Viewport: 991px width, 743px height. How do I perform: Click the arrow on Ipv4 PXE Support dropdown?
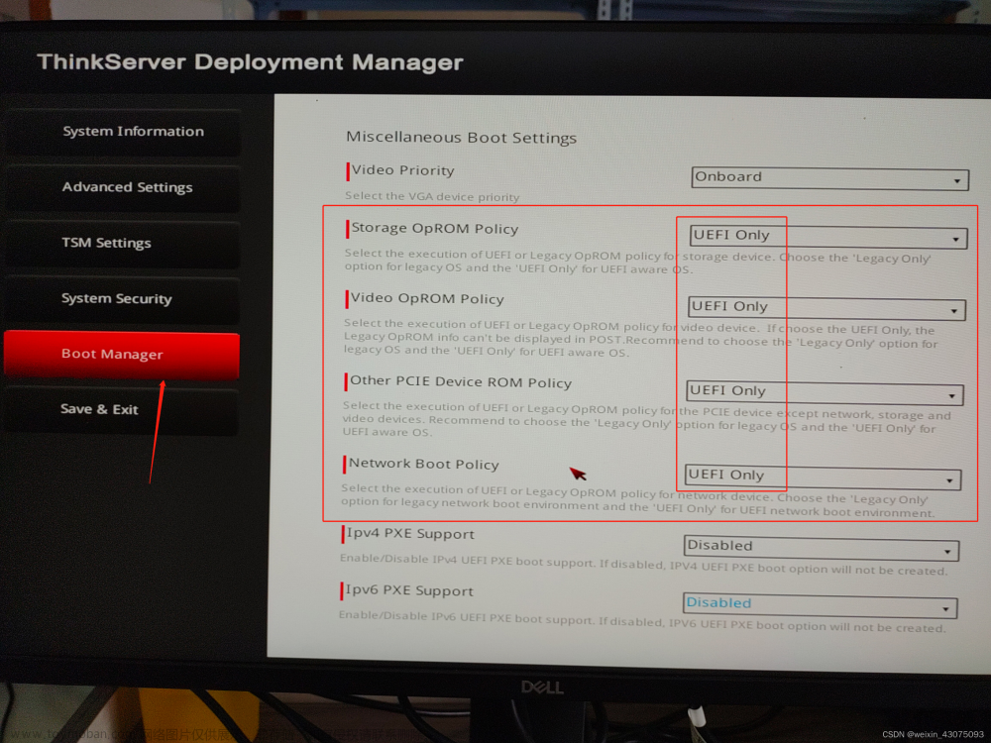[x=947, y=552]
